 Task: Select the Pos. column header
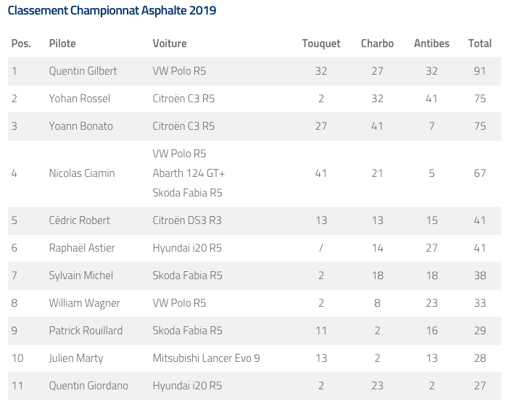pos(21,44)
